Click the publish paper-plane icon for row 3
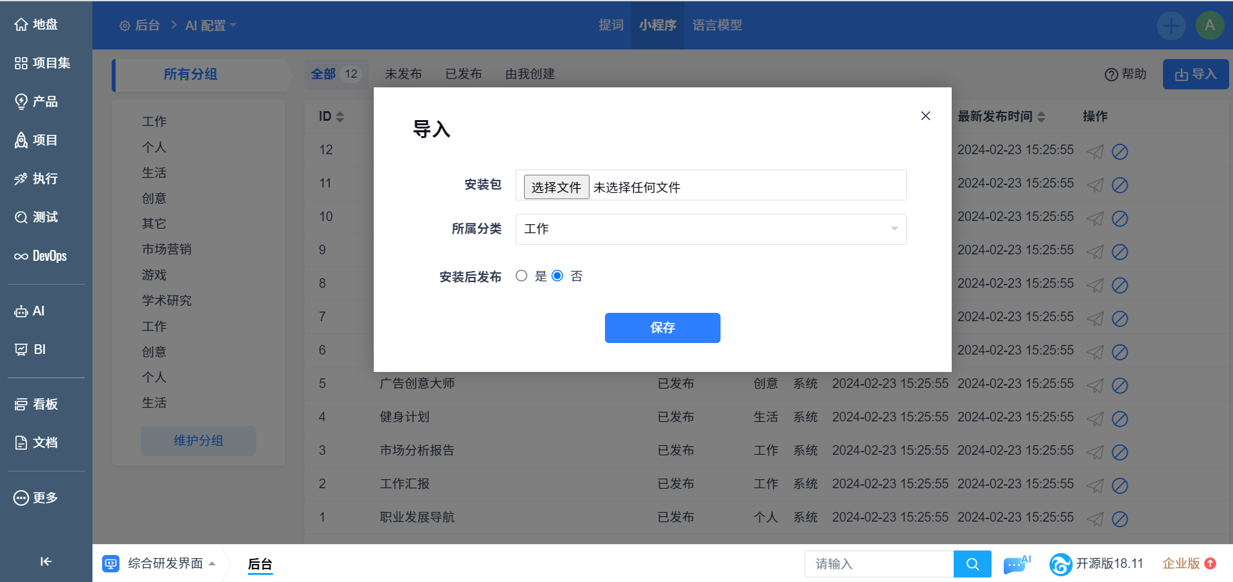1233x582 pixels. click(1095, 452)
